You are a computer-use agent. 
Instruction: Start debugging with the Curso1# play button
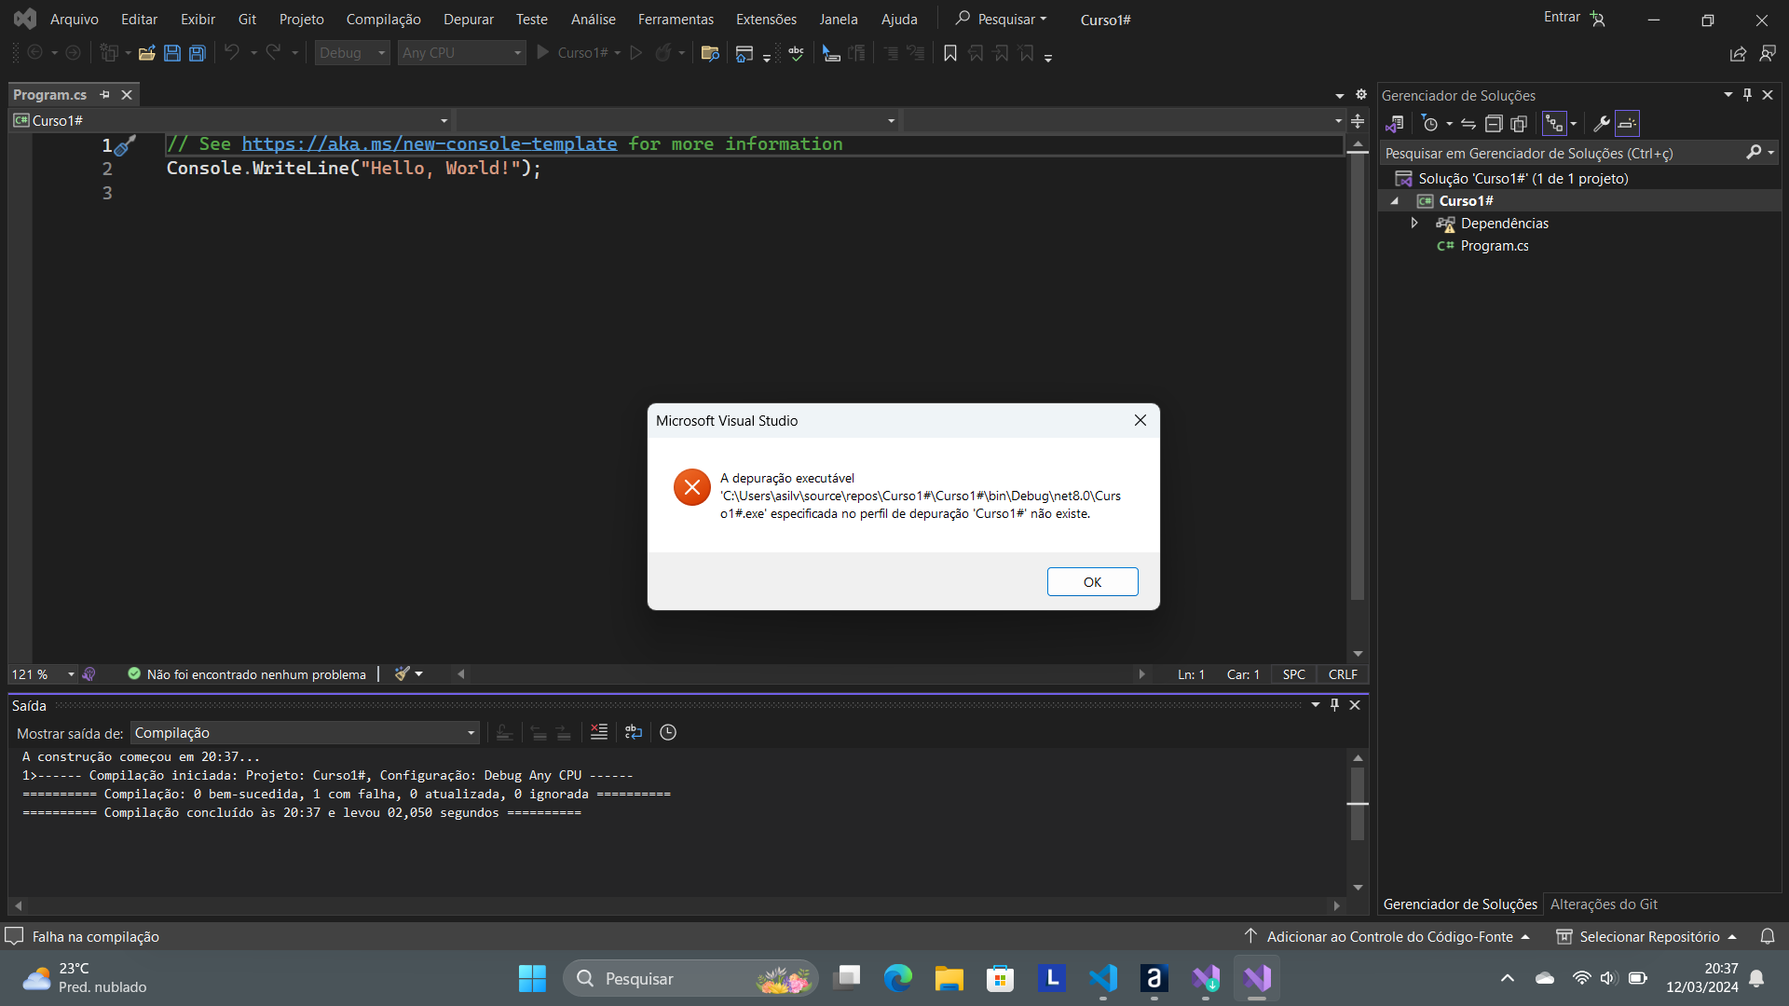click(x=573, y=53)
